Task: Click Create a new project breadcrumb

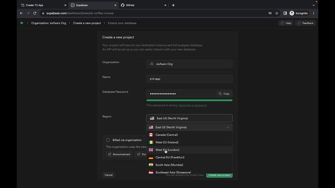Action: pyautogui.click(x=87, y=23)
